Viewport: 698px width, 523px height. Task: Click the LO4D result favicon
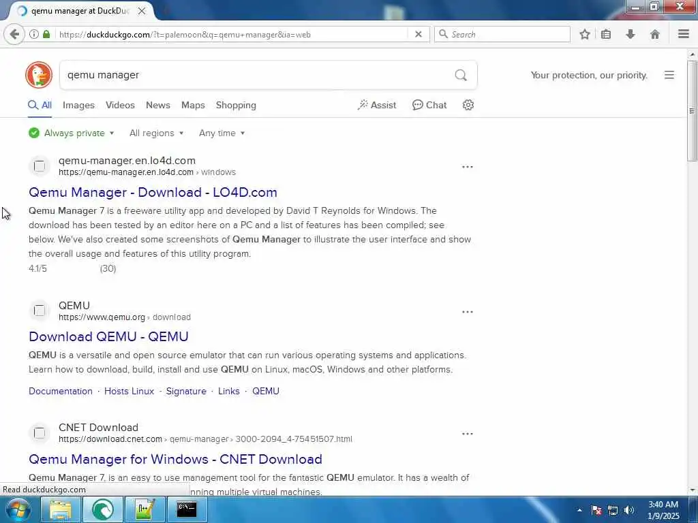(39, 166)
